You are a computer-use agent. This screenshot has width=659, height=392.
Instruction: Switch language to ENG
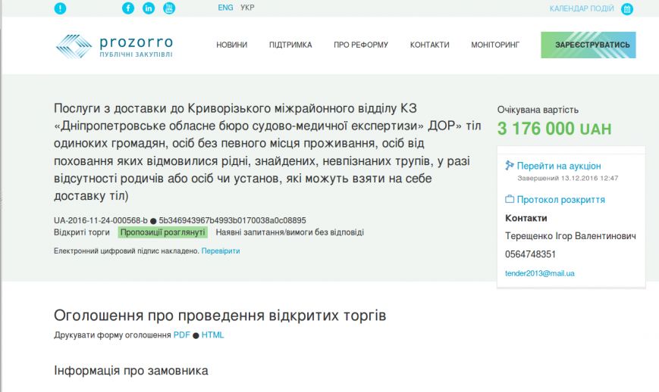pos(225,8)
